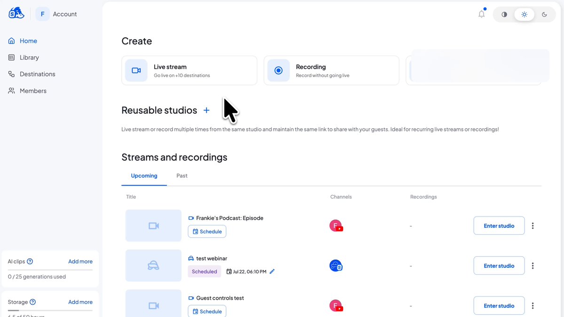Switch to the system contrast theme
The image size is (564, 317).
coord(504,15)
